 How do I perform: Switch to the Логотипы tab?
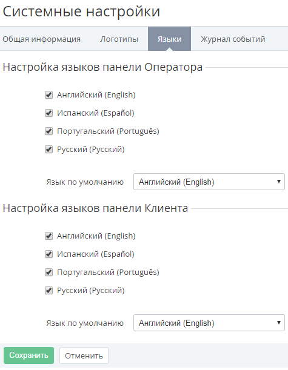(x=119, y=39)
